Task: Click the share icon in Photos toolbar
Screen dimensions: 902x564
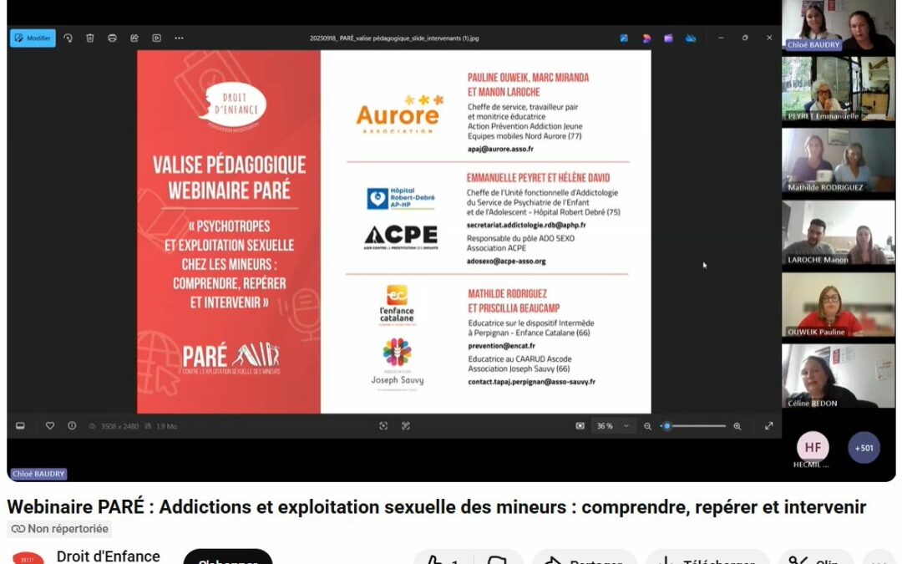Action: (x=134, y=38)
